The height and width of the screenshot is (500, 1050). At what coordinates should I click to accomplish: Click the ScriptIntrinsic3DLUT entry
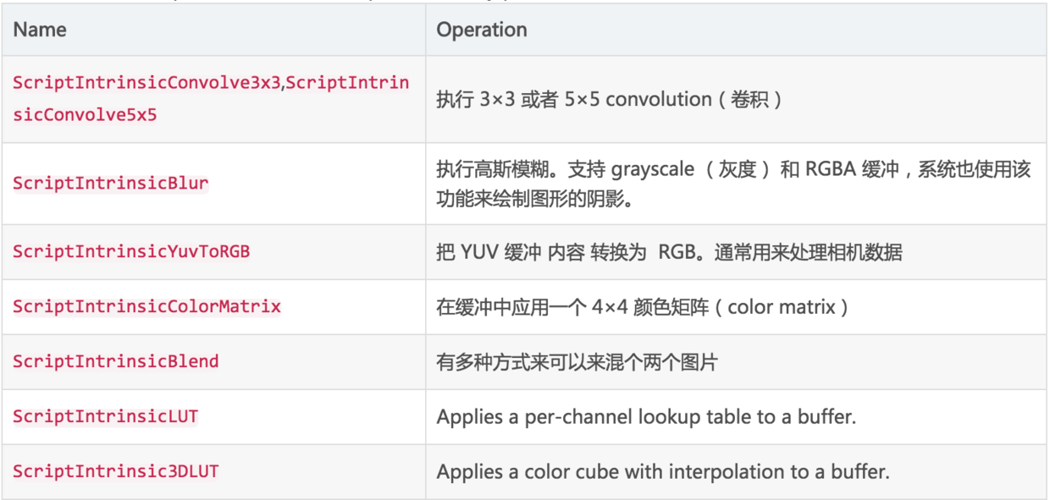point(116,471)
